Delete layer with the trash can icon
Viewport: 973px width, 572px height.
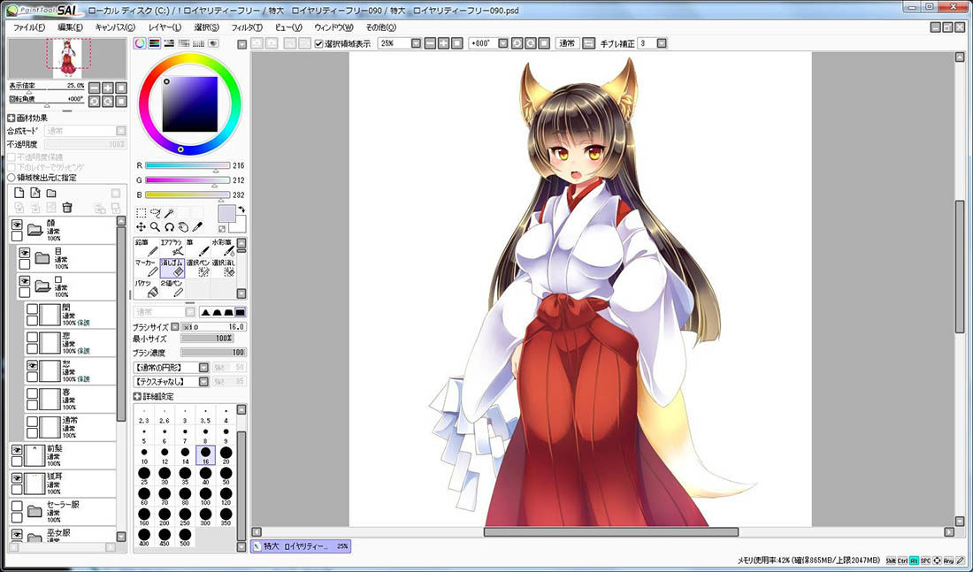[67, 208]
